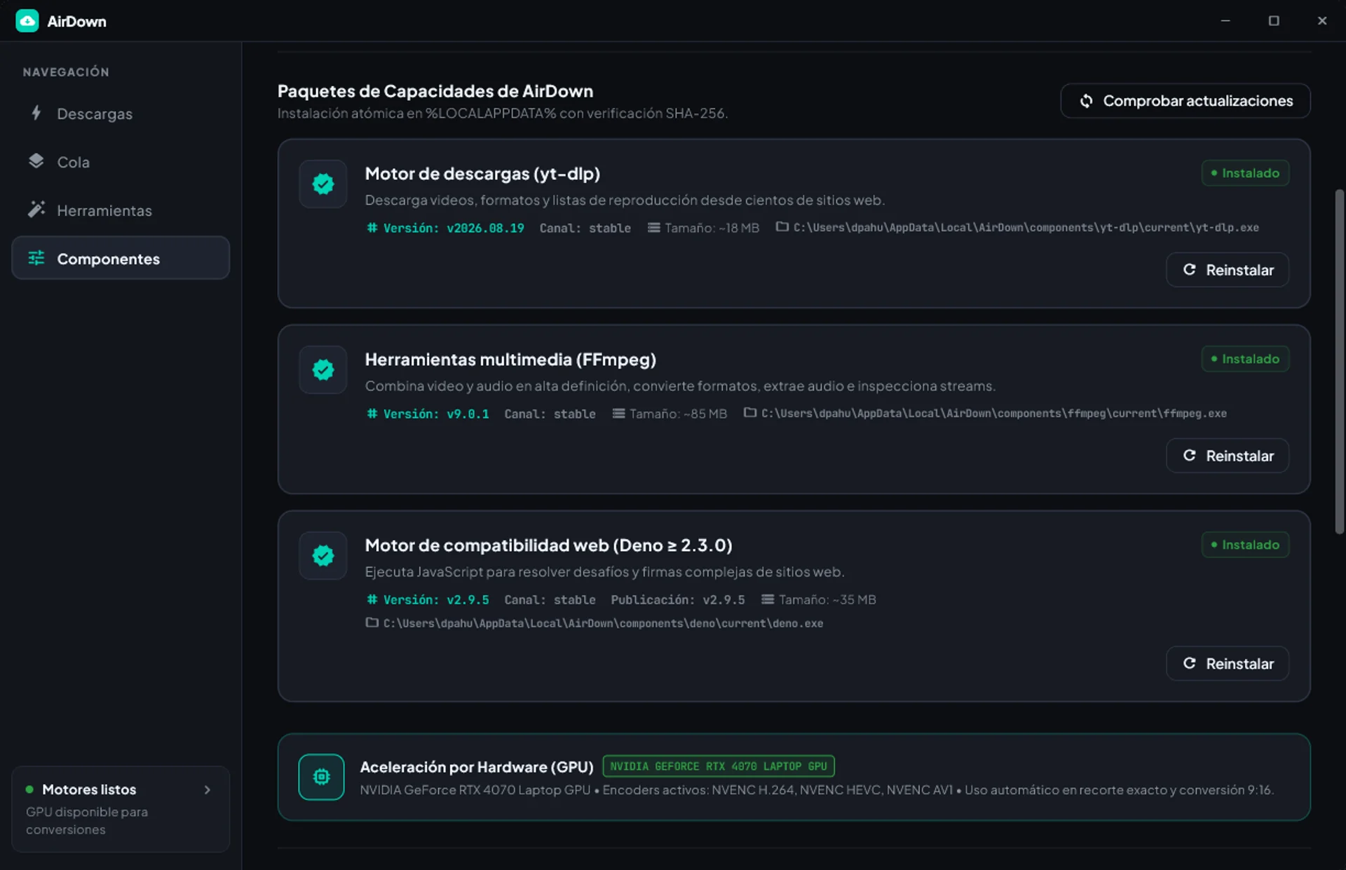
Task: Click the Publicación: v2.9.5 text
Action: [678, 599]
